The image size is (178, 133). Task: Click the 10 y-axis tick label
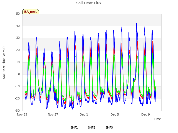18,62
